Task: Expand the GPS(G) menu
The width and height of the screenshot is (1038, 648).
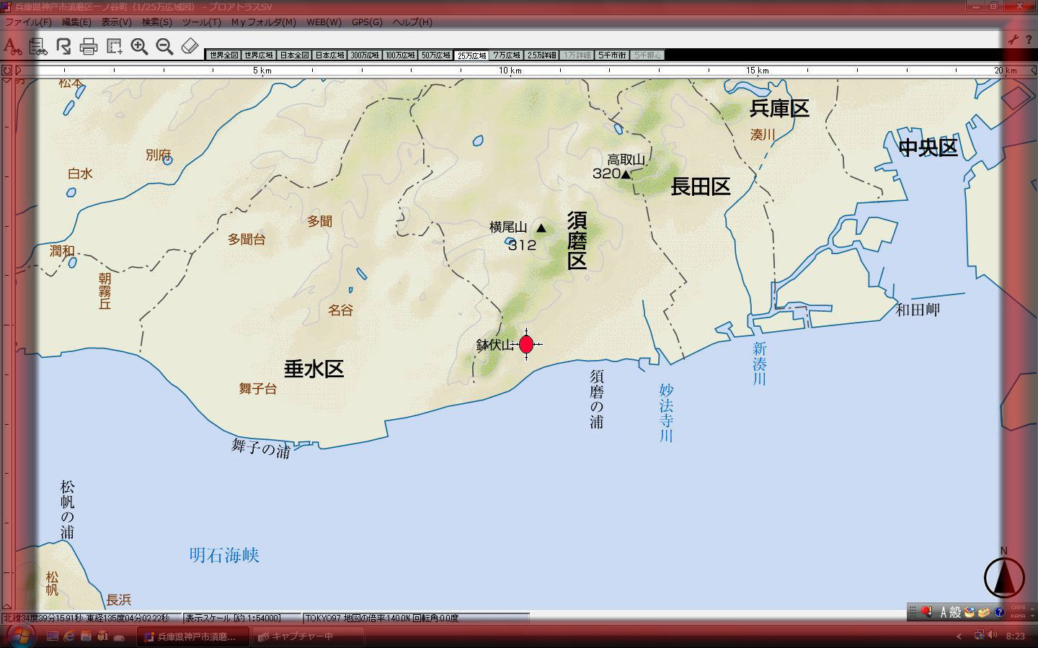Action: (x=367, y=22)
